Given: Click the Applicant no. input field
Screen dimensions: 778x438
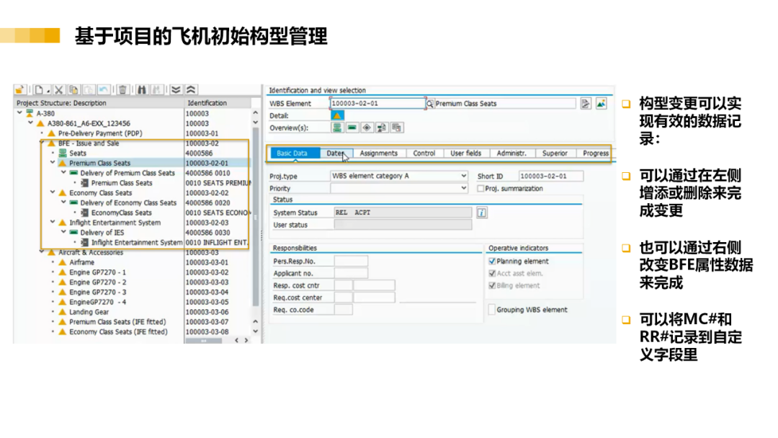Looking at the screenshot, I should (x=352, y=273).
